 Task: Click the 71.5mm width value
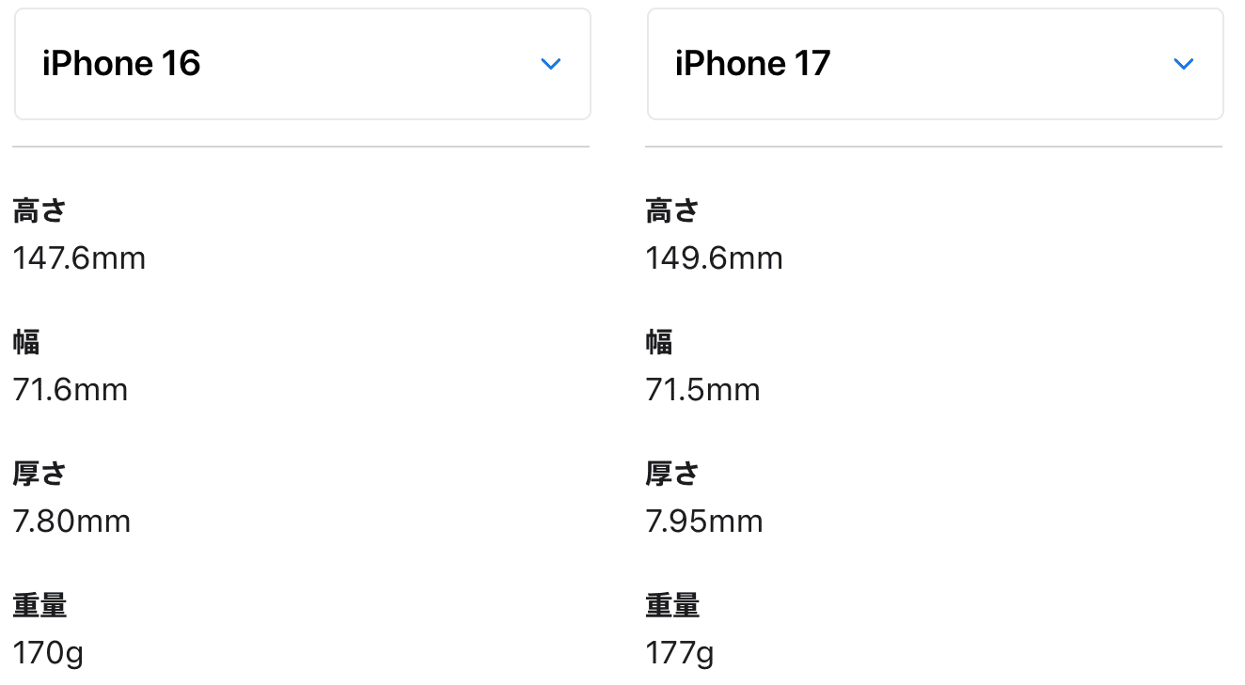click(703, 390)
